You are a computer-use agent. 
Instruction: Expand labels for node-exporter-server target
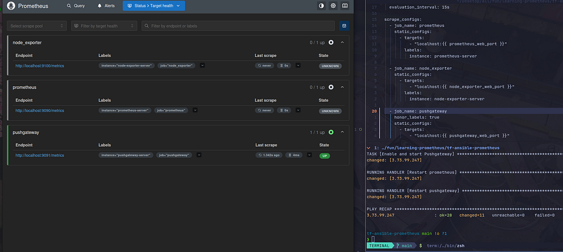pos(203,66)
